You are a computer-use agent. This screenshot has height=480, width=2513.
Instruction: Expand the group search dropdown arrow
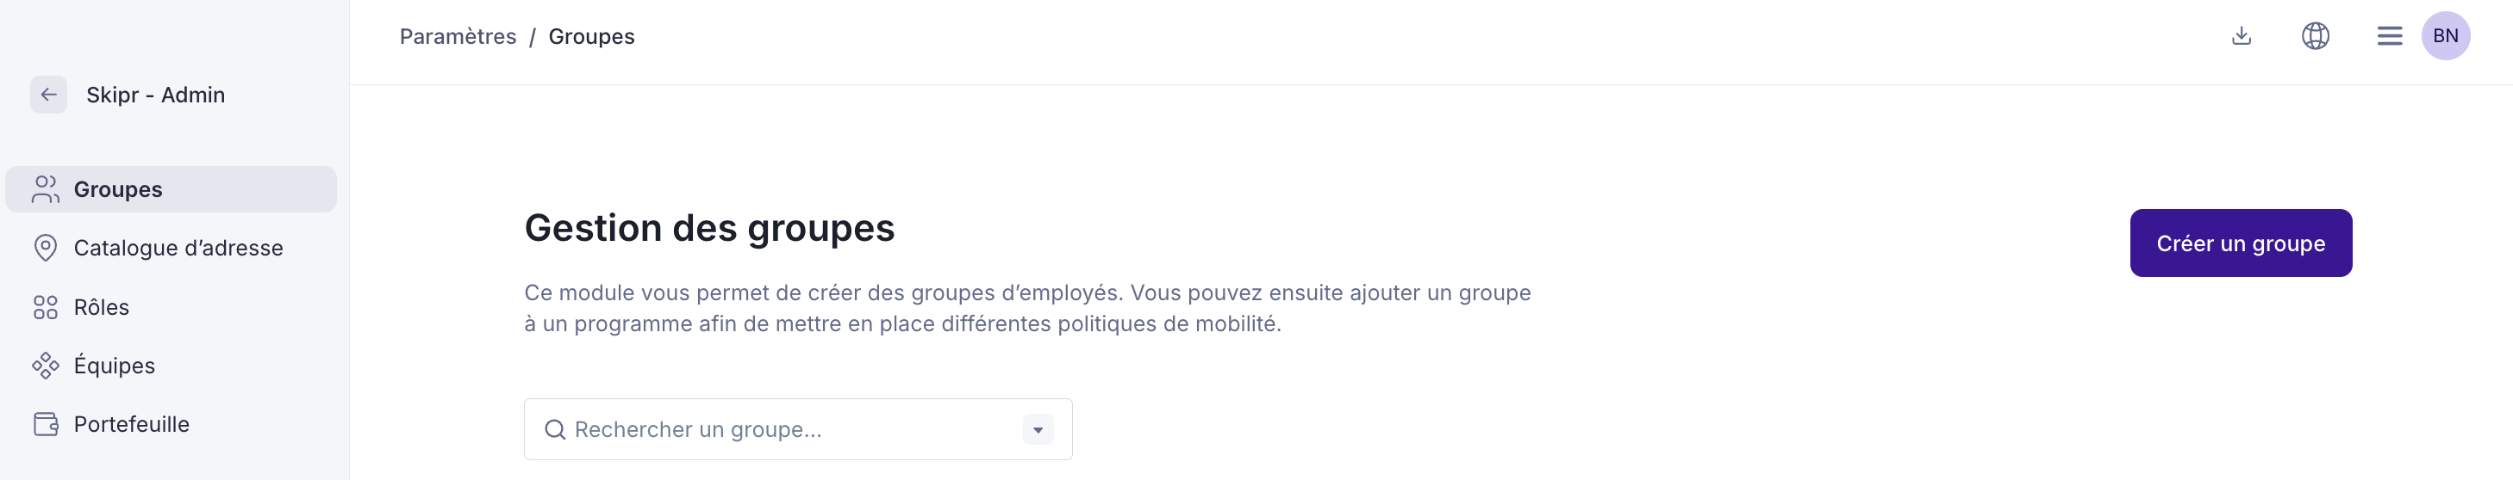point(1037,429)
